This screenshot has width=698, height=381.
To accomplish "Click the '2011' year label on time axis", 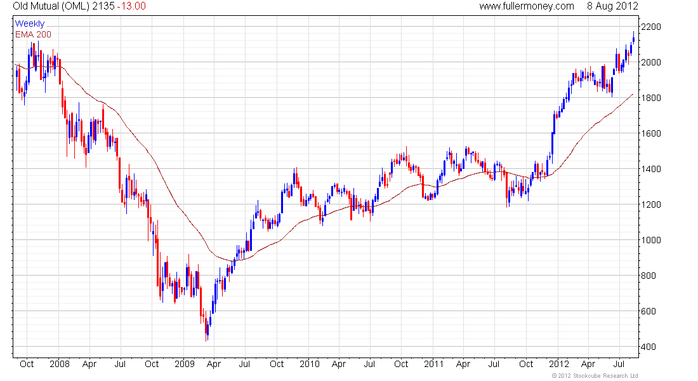I will (434, 364).
